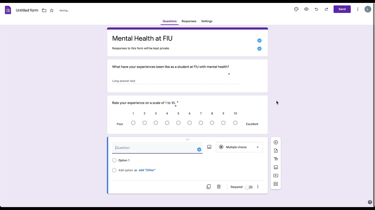Select rating 5 radio button

pos(178,123)
